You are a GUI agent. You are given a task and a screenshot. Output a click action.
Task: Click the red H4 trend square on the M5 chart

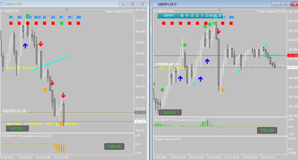point(53,23)
